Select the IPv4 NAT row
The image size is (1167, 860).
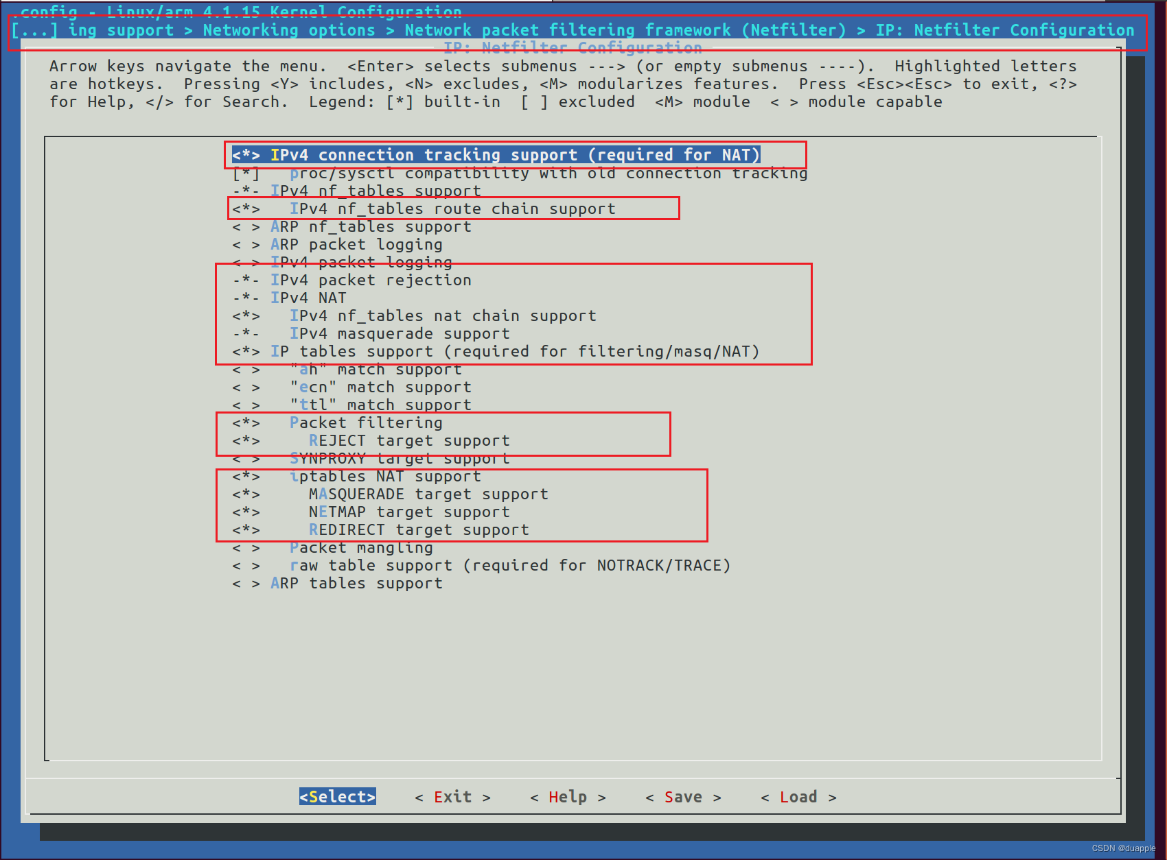pyautogui.click(x=289, y=298)
